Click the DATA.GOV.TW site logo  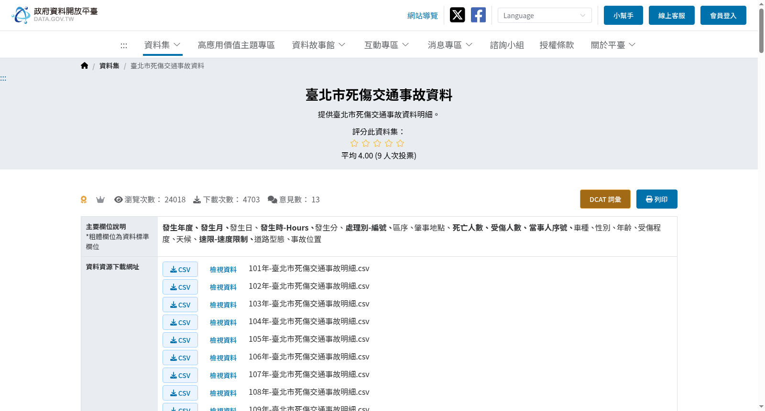[55, 15]
